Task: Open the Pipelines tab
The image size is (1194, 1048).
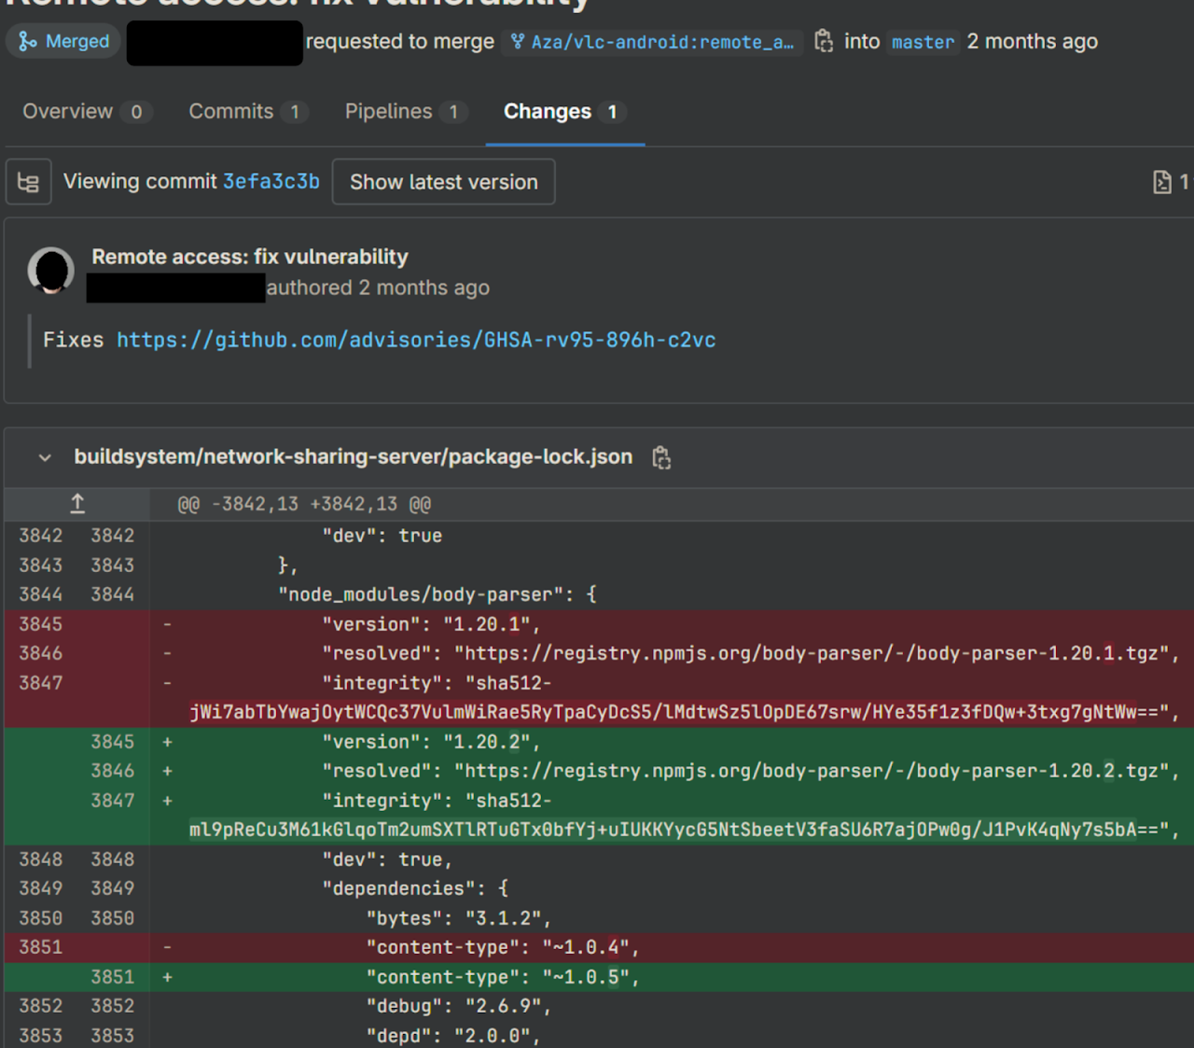Action: 389,112
